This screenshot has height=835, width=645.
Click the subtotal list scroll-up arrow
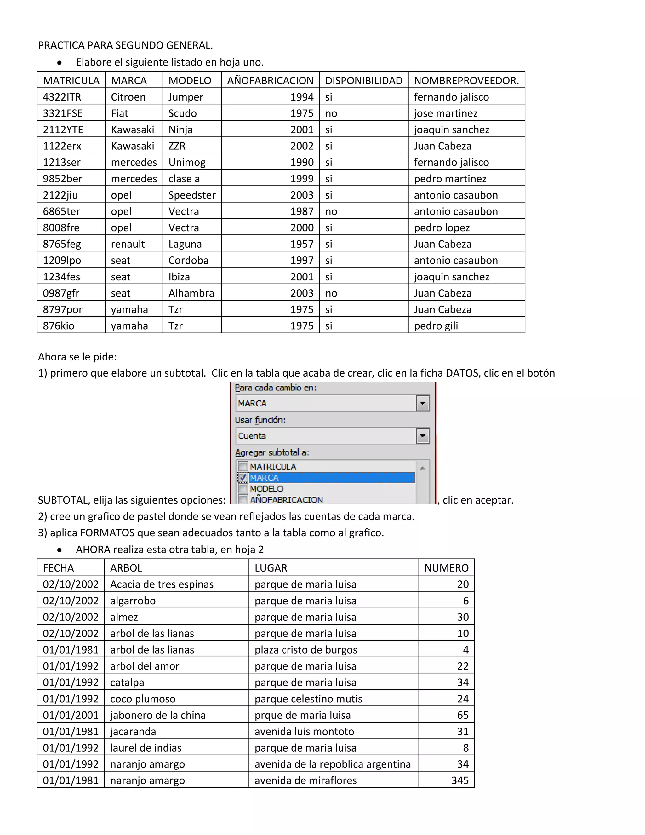pos(422,468)
